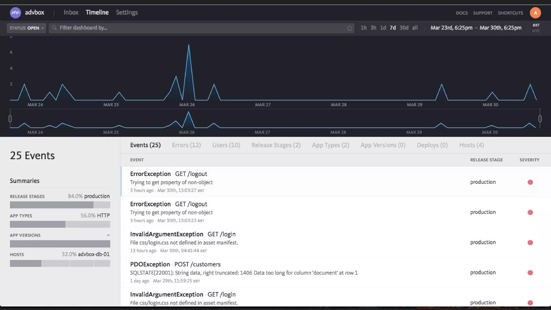This screenshot has width=551, height=310.
Task: Go to the Inbox view
Action: (71, 12)
